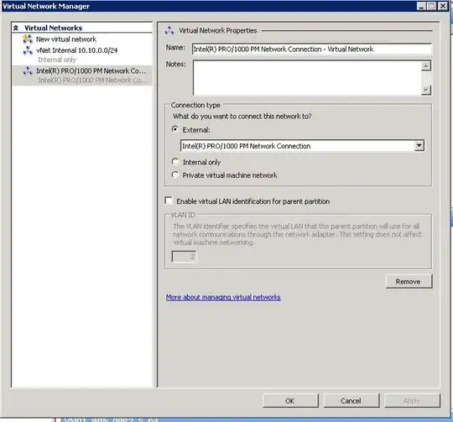This screenshot has width=453, height=422.
Task: Click into the Name text field
Action: (312, 49)
